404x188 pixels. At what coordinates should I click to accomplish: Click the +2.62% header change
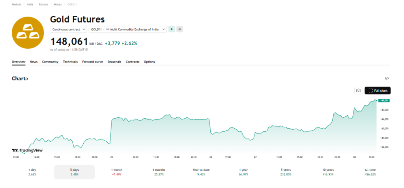click(x=129, y=43)
